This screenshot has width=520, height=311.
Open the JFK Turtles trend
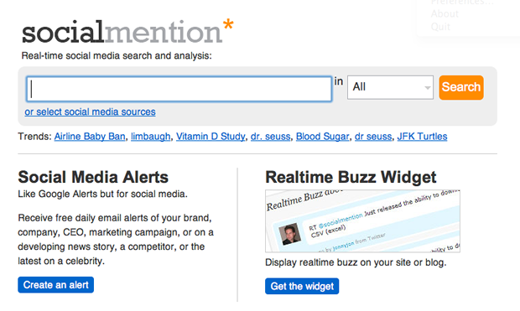[422, 137]
